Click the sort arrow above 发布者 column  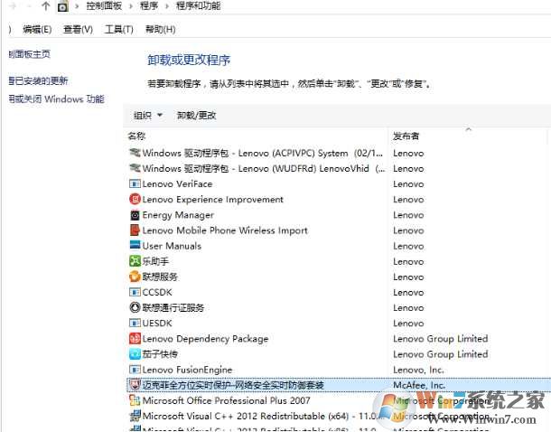(468, 130)
